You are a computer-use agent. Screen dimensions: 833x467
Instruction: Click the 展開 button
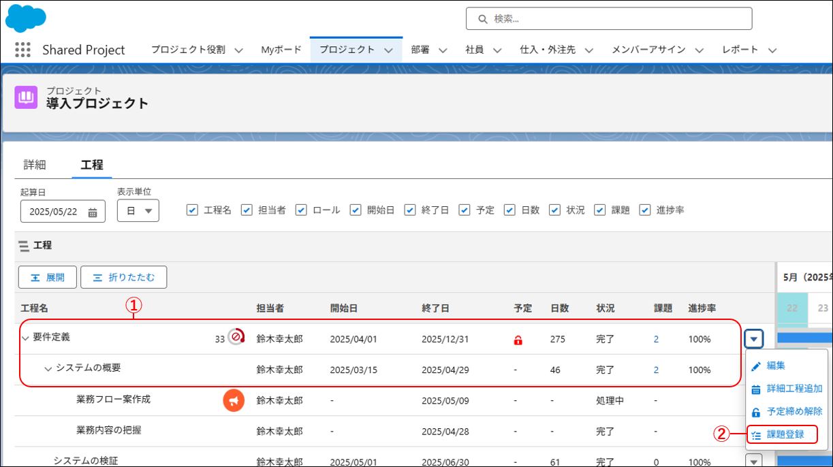tap(47, 277)
